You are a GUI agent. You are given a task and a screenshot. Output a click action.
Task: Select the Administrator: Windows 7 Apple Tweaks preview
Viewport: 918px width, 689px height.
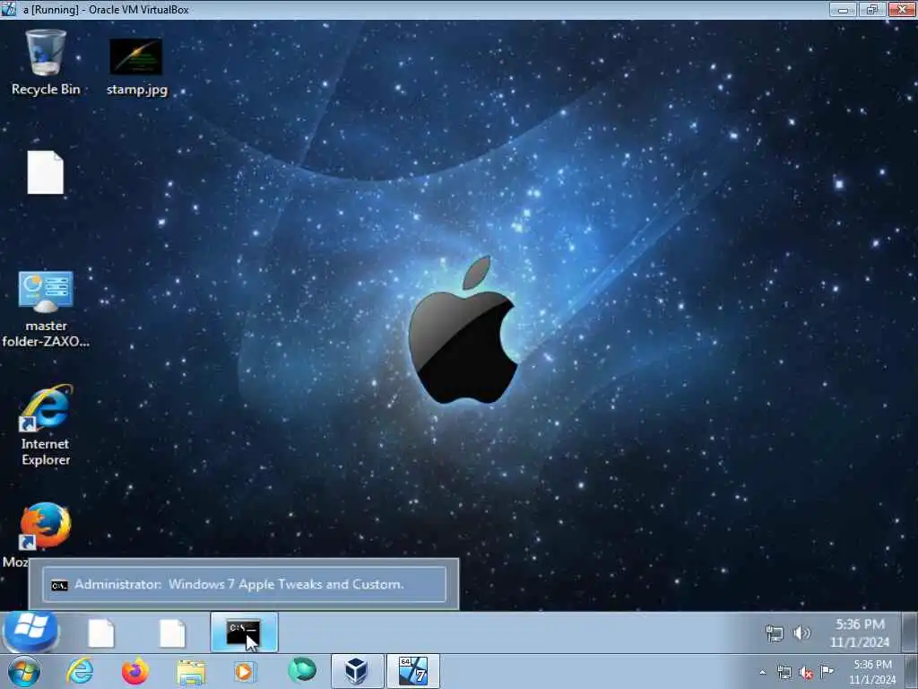tap(244, 584)
